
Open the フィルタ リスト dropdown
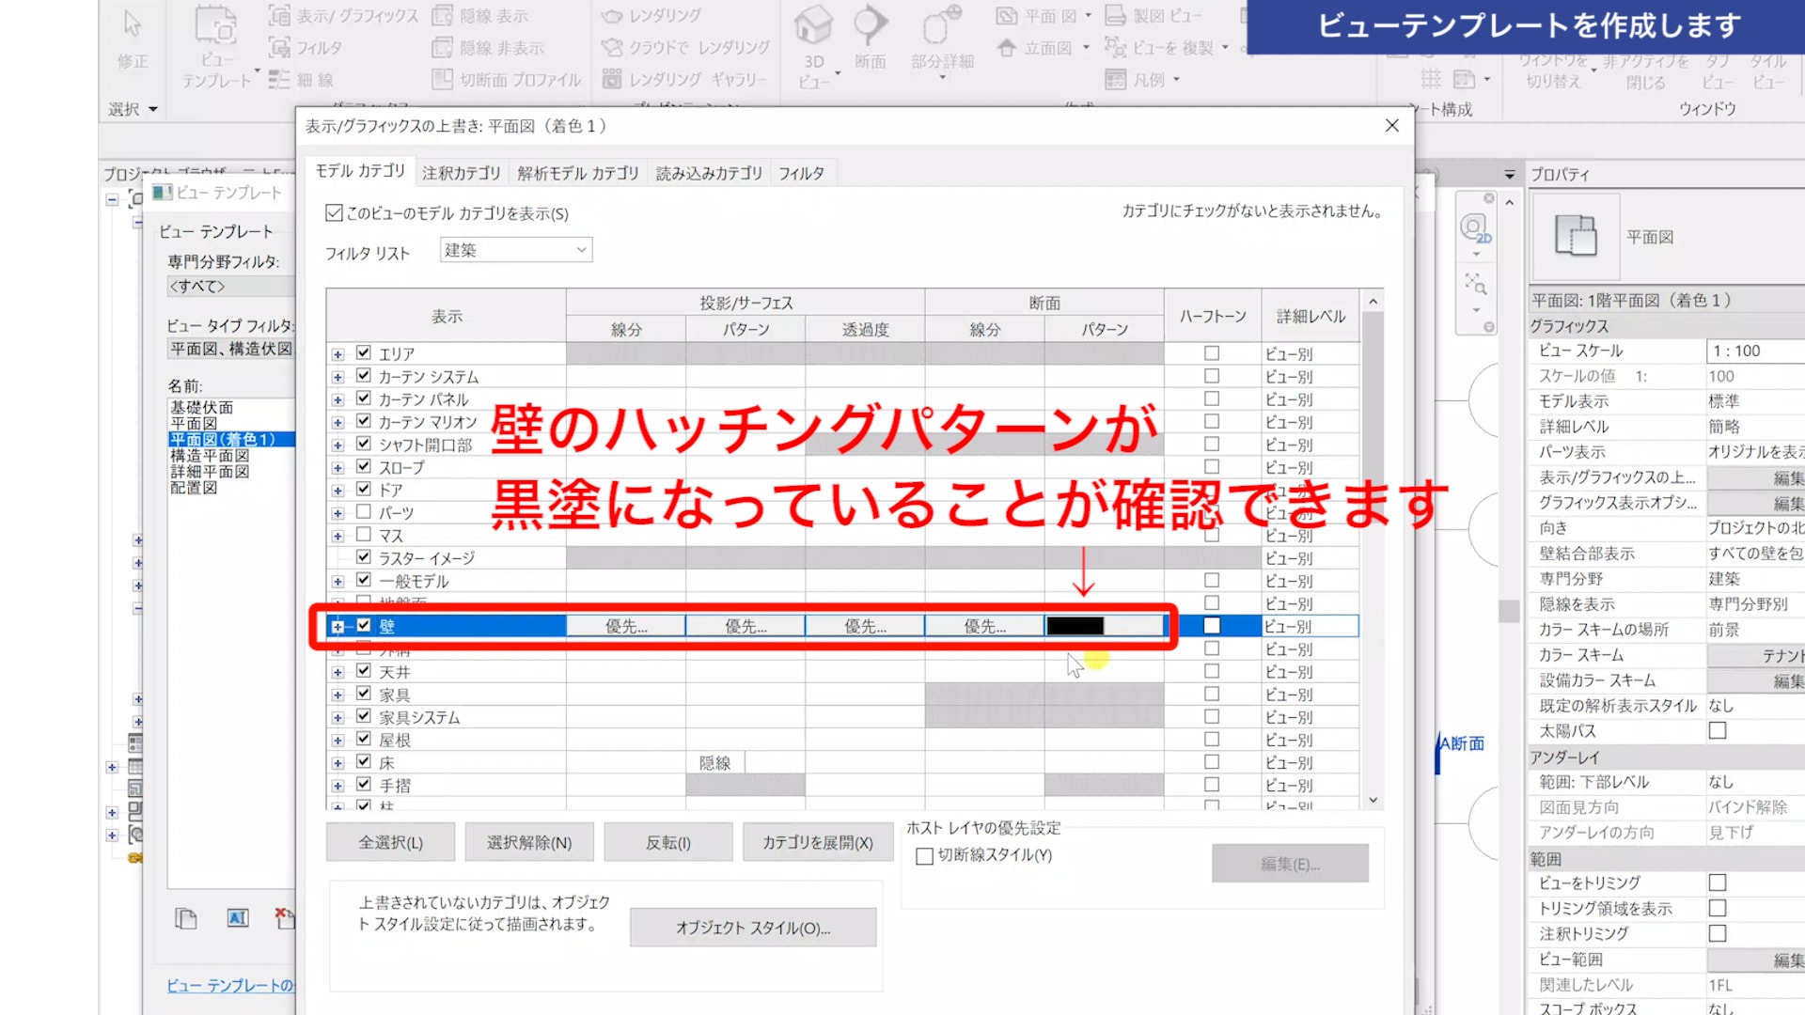point(515,250)
